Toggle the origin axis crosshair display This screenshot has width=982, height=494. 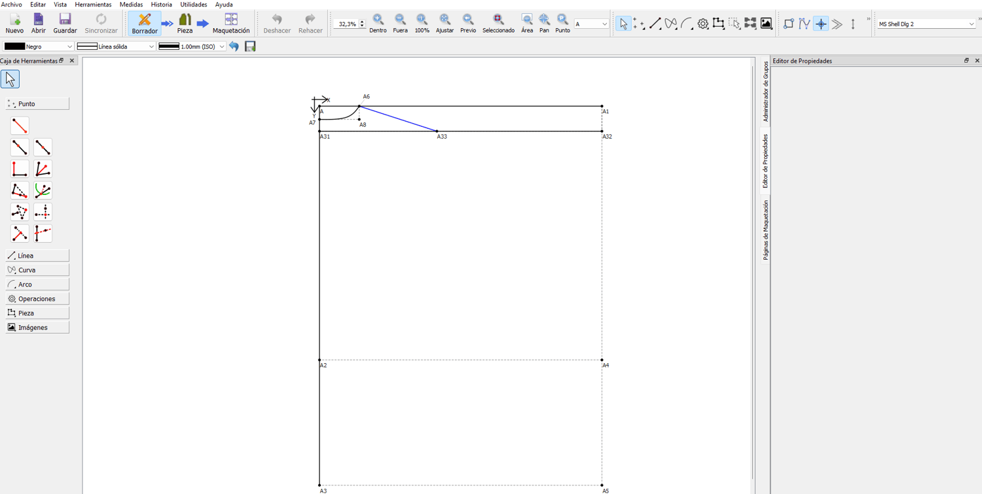point(821,24)
